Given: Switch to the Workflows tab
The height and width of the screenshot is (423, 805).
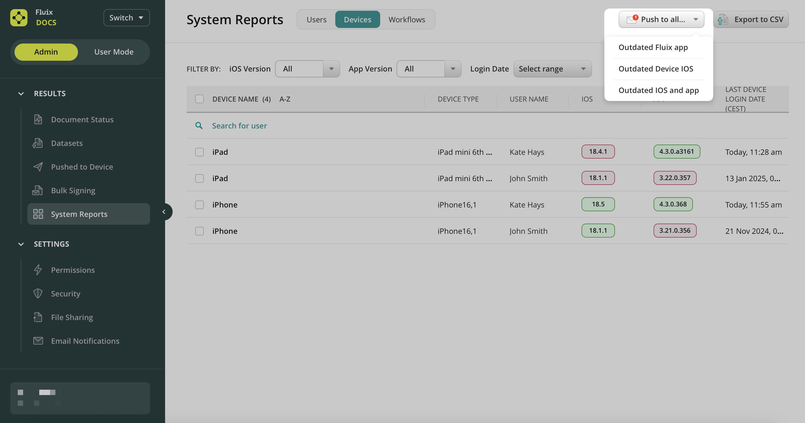Looking at the screenshot, I should tap(407, 19).
